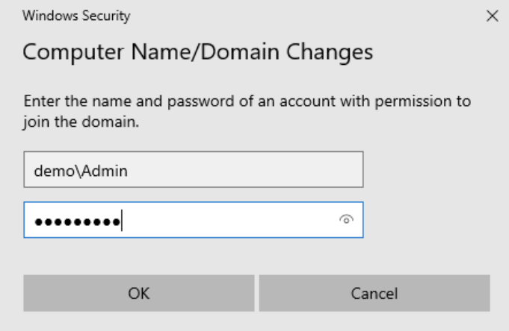The height and width of the screenshot is (331, 509).
Task: Place cursor after the masked password dots
Action: click(x=123, y=221)
